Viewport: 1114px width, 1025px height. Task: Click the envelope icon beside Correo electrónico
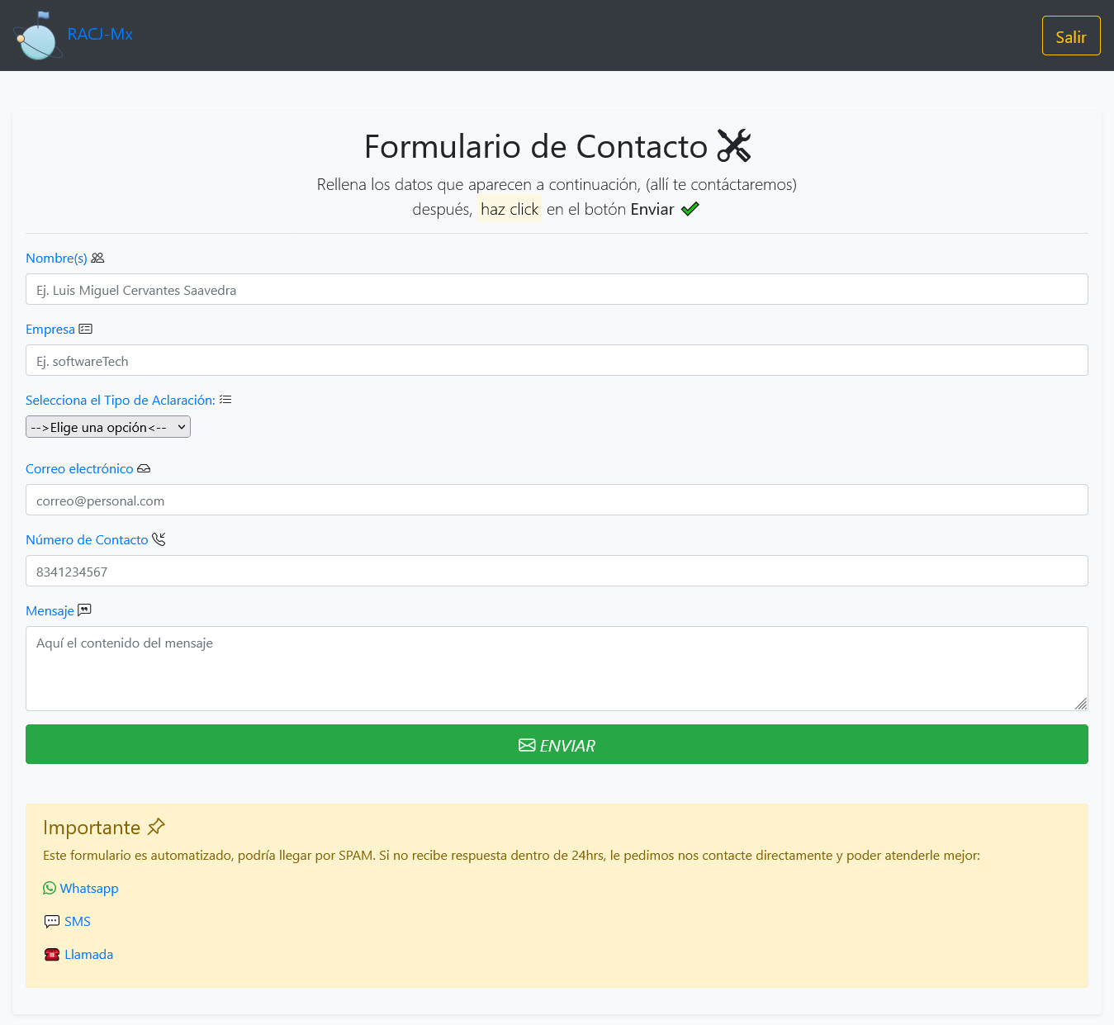(144, 468)
